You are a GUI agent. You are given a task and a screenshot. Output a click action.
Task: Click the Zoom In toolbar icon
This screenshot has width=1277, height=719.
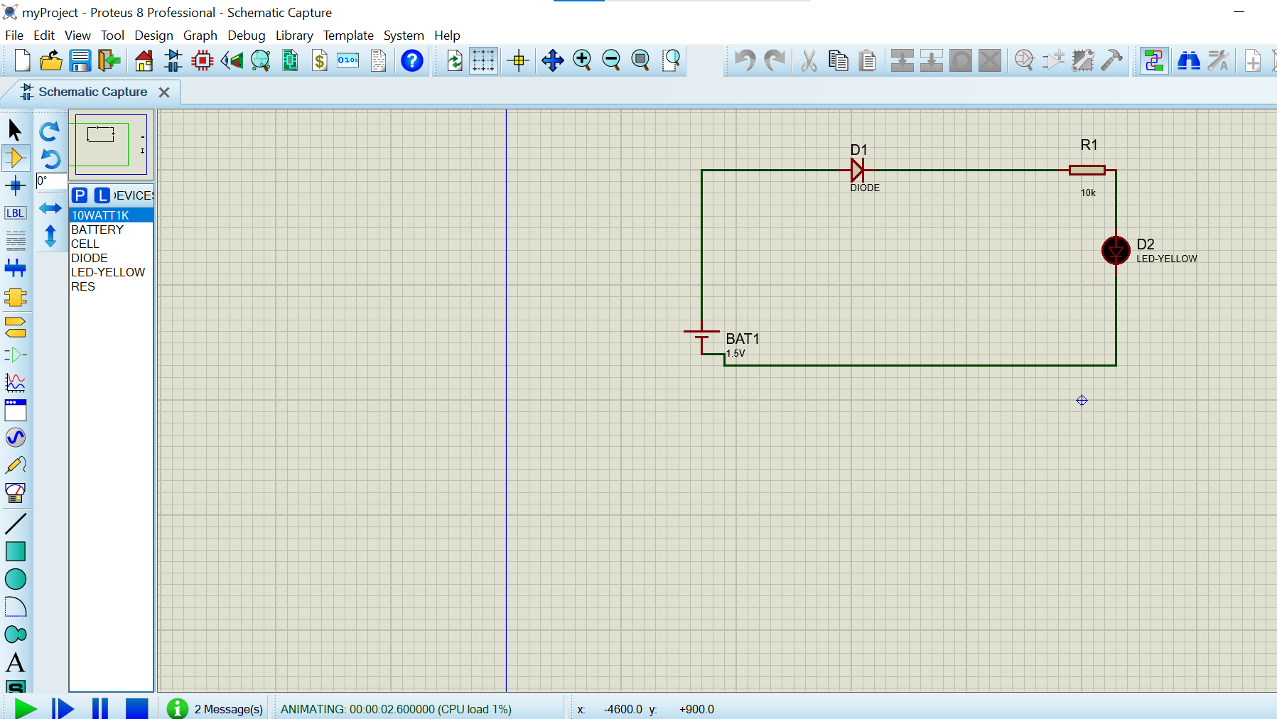(x=582, y=61)
